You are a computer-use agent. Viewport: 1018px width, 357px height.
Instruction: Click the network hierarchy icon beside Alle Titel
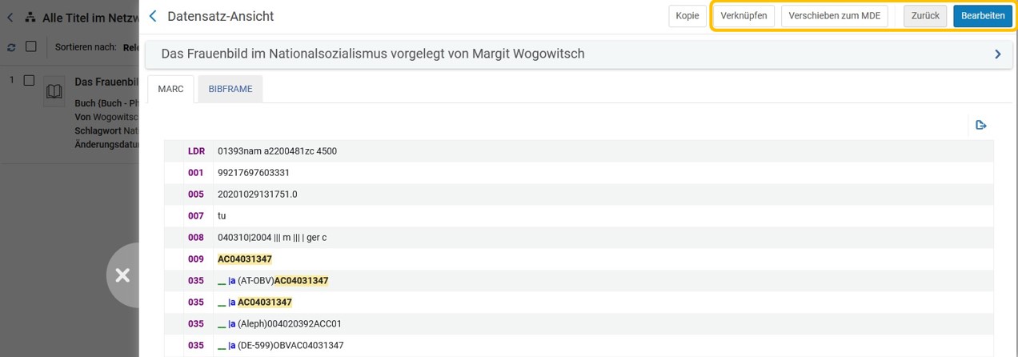(30, 17)
